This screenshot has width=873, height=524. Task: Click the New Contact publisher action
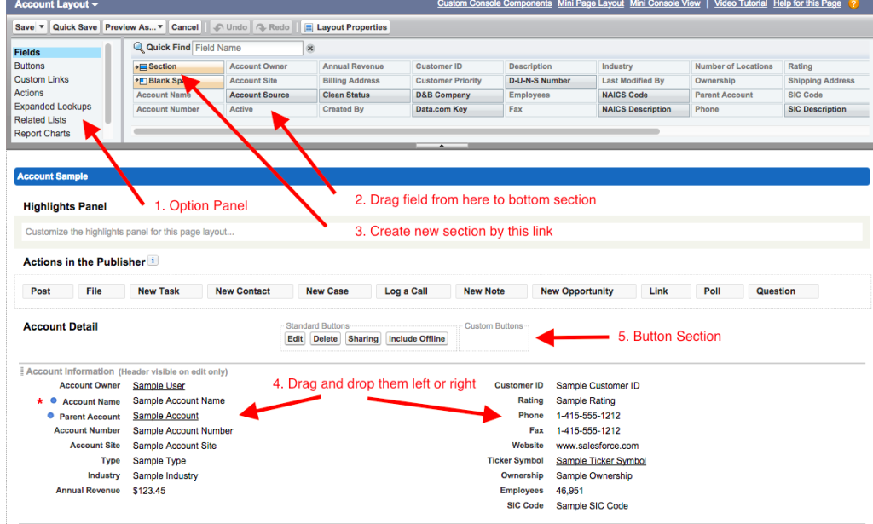pos(250,291)
